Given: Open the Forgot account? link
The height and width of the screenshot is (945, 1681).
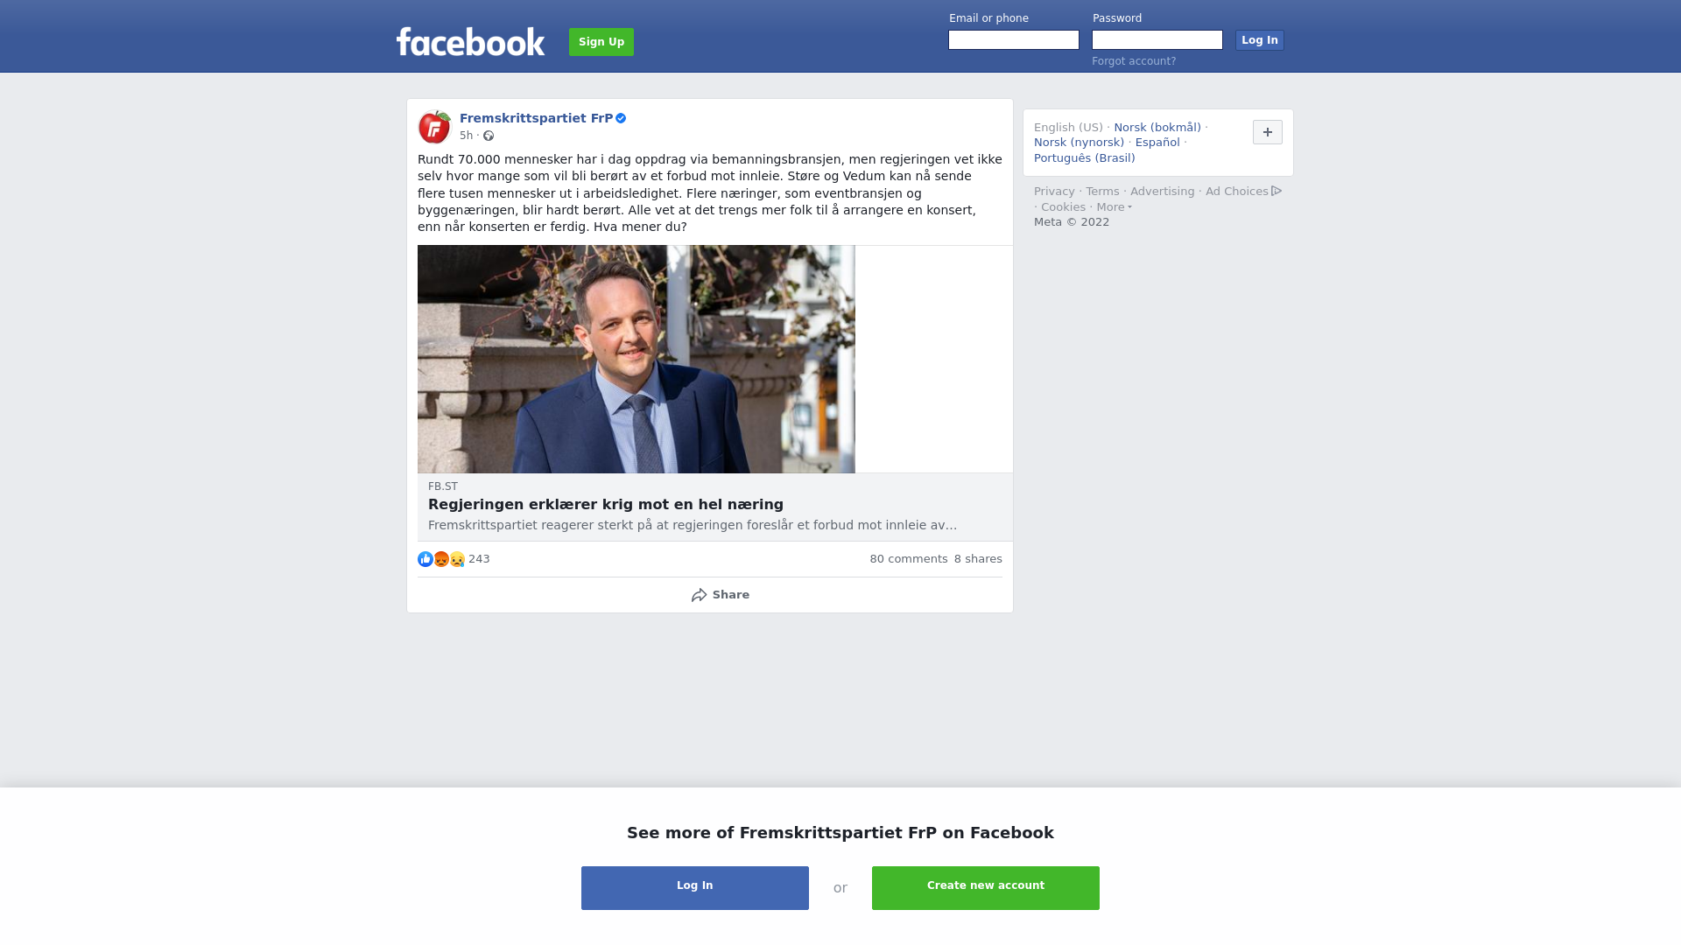Looking at the screenshot, I should 1134,61.
